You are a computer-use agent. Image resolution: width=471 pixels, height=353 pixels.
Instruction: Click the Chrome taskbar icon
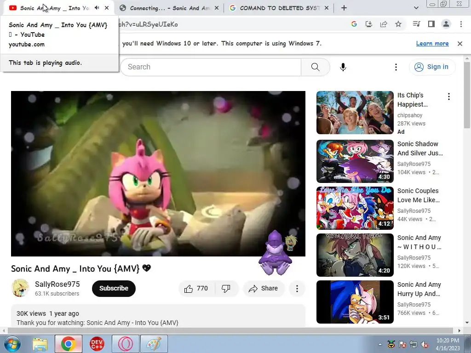[x=68, y=344]
